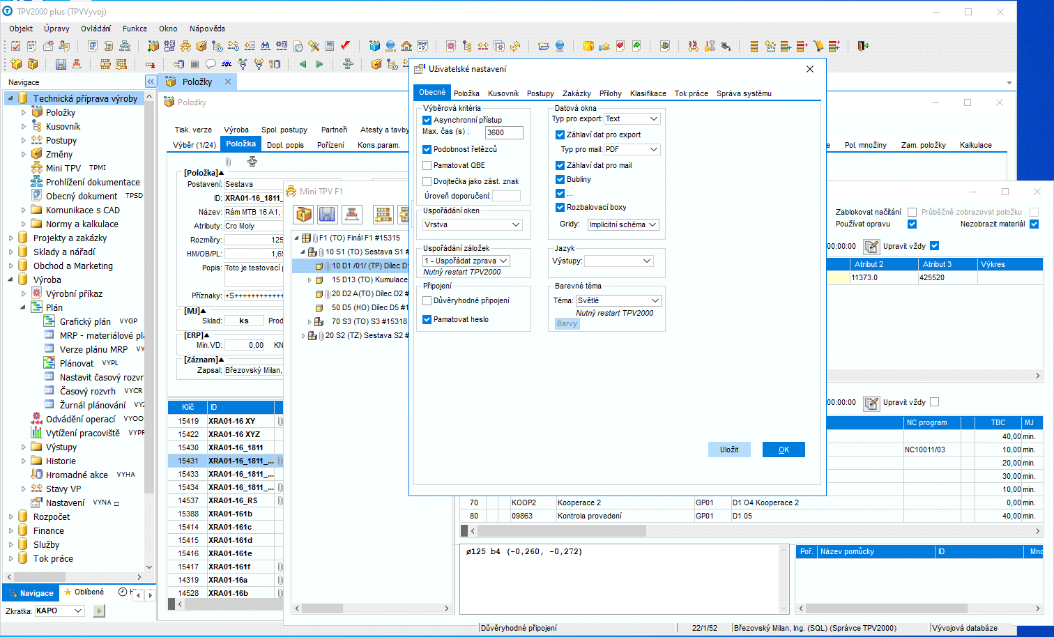The image size is (1054, 637).
Task: Click Max. čas input field showing 3600
Action: point(503,132)
